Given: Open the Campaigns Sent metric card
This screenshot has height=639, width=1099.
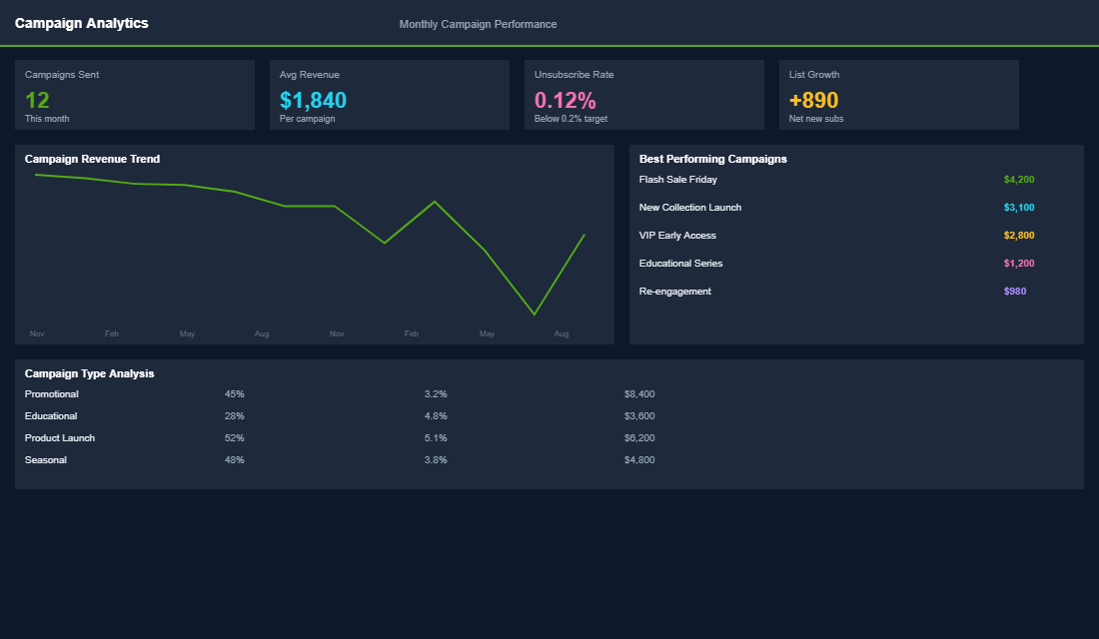Looking at the screenshot, I should click(x=135, y=95).
